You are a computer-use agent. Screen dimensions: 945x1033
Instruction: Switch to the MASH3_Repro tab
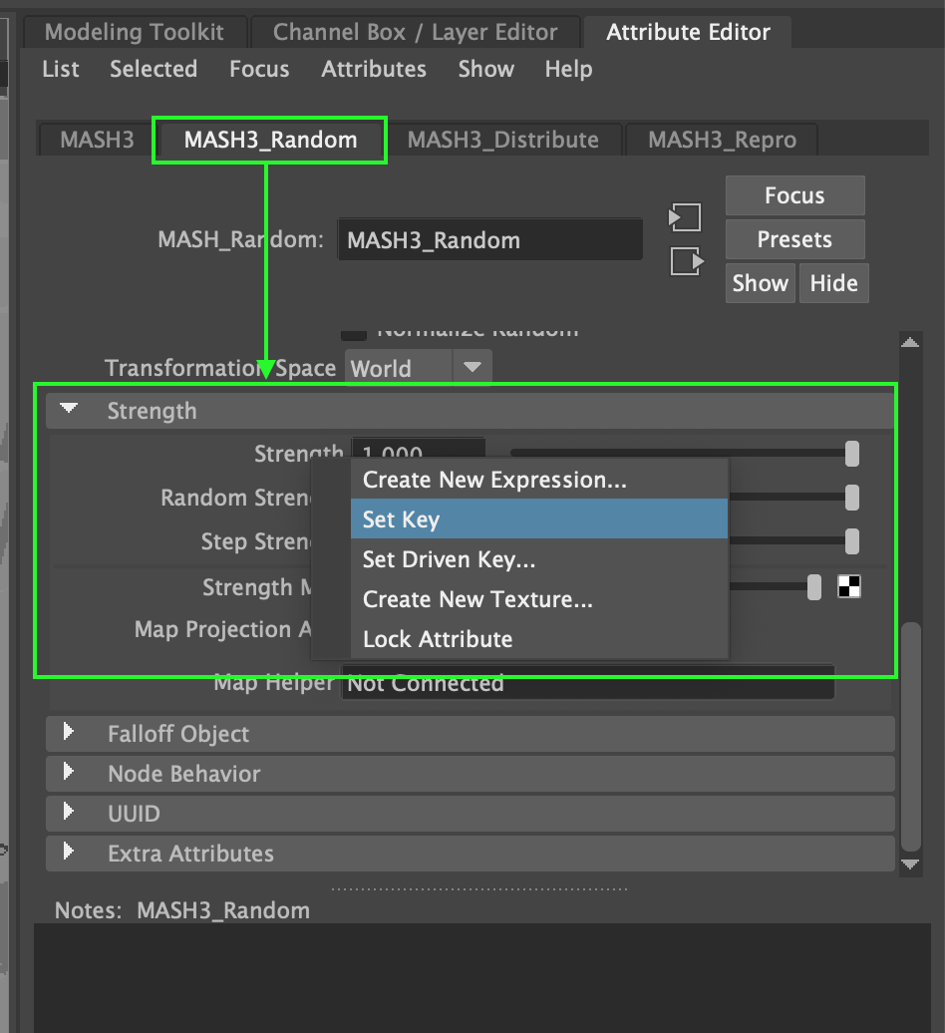pyautogui.click(x=720, y=140)
